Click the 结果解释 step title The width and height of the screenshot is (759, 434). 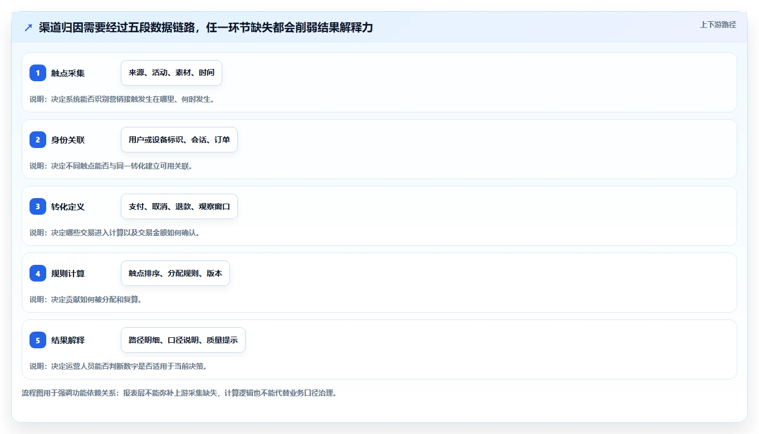click(68, 340)
